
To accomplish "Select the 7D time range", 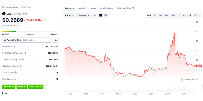I will [155, 15].
